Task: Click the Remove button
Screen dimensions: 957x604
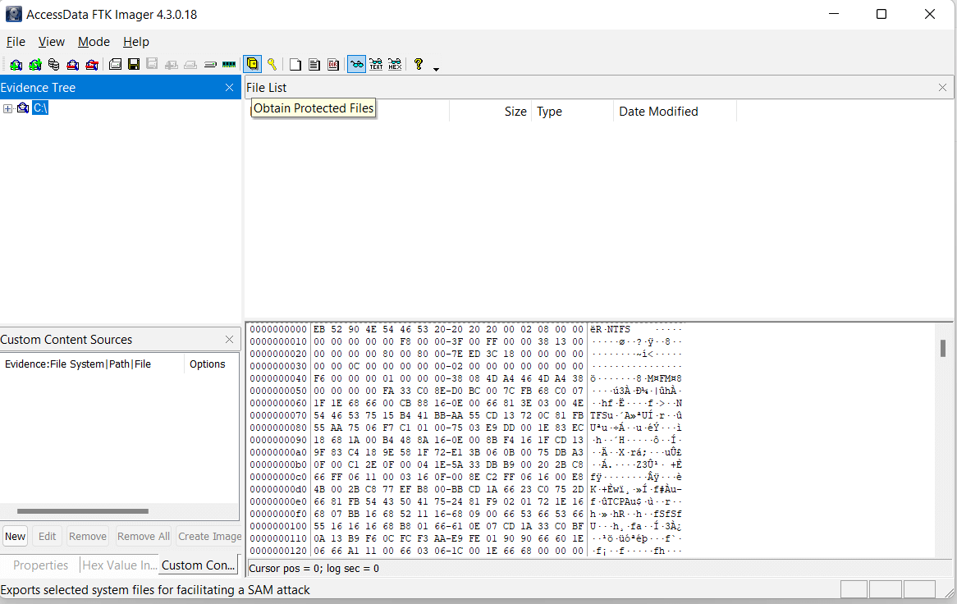Action: click(x=88, y=536)
